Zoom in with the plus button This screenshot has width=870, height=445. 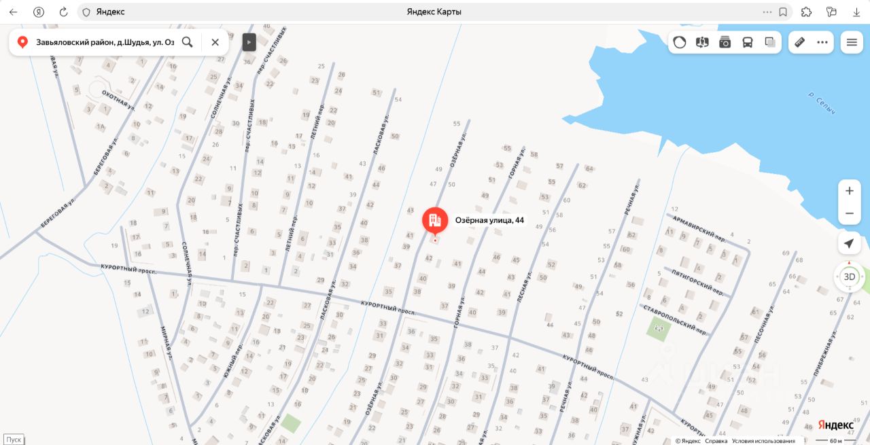(850, 191)
